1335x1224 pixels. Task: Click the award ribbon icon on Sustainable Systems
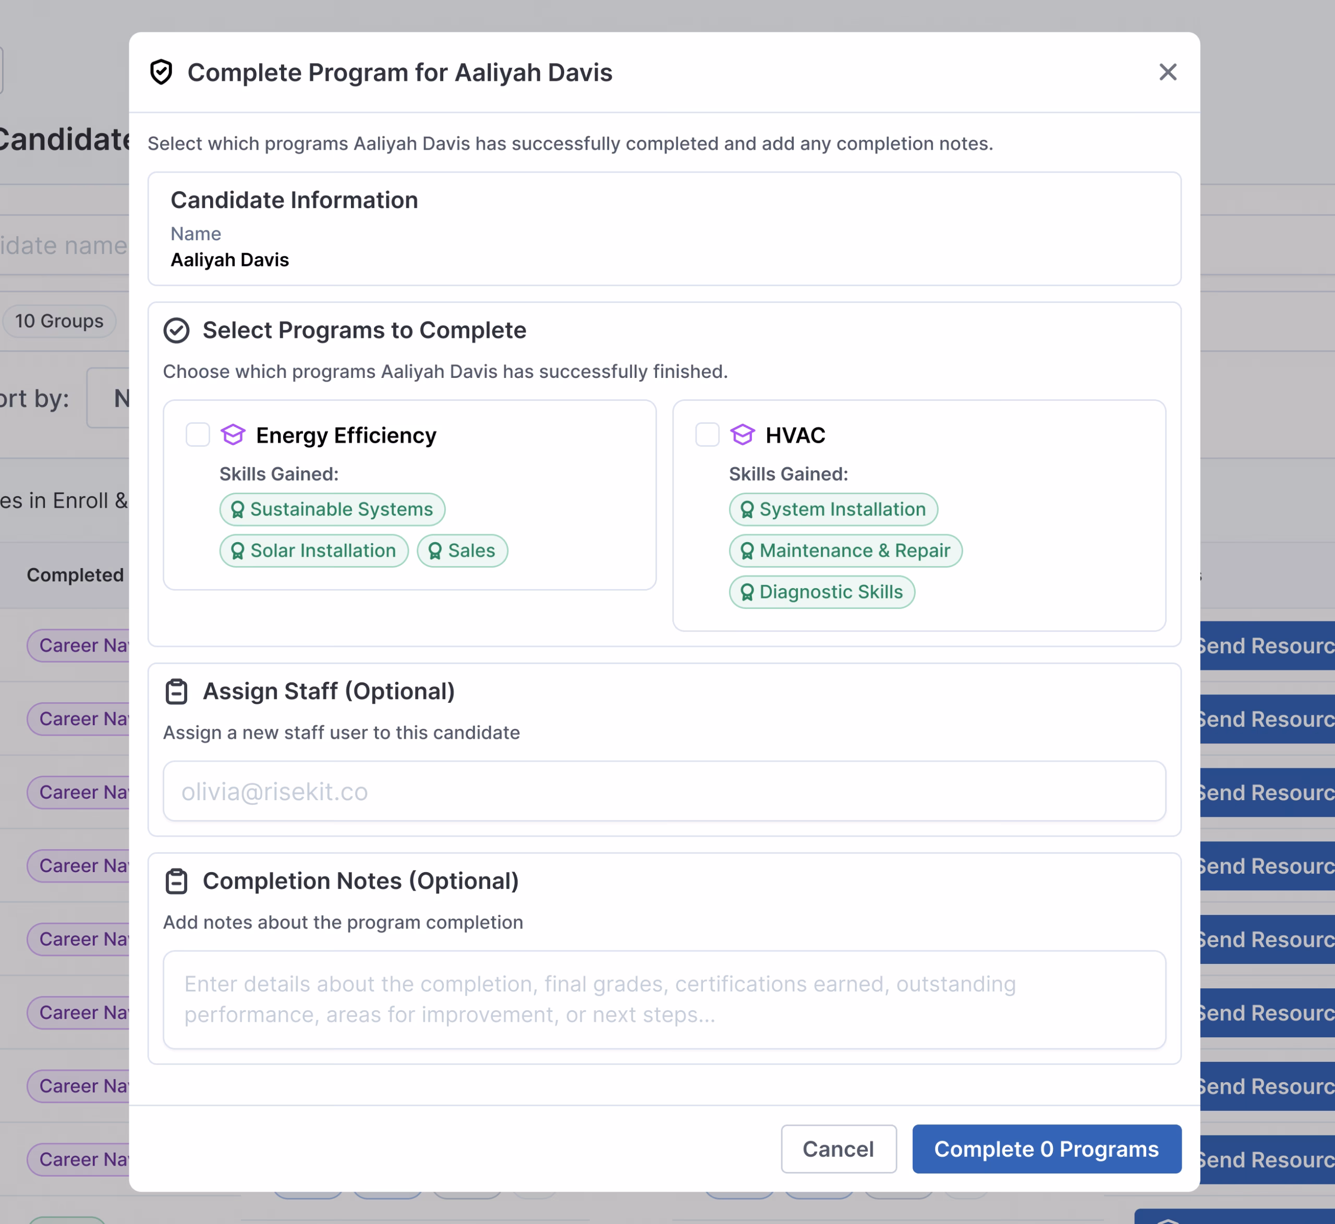(237, 509)
